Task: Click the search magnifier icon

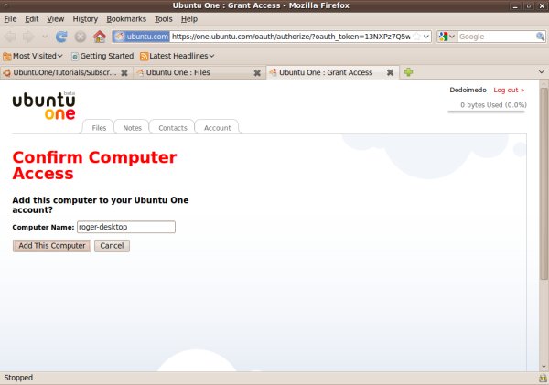Action: 540,36
